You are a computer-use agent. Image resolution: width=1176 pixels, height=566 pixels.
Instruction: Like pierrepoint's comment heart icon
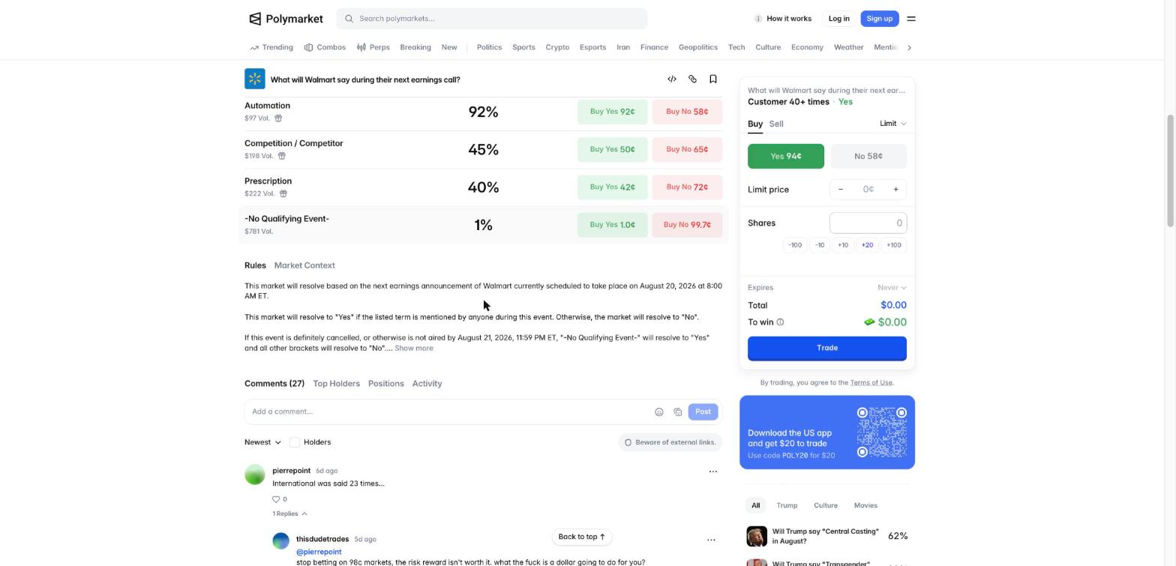pyautogui.click(x=276, y=499)
